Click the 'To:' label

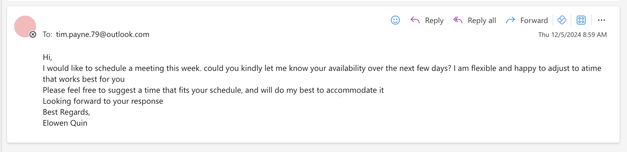coord(47,34)
